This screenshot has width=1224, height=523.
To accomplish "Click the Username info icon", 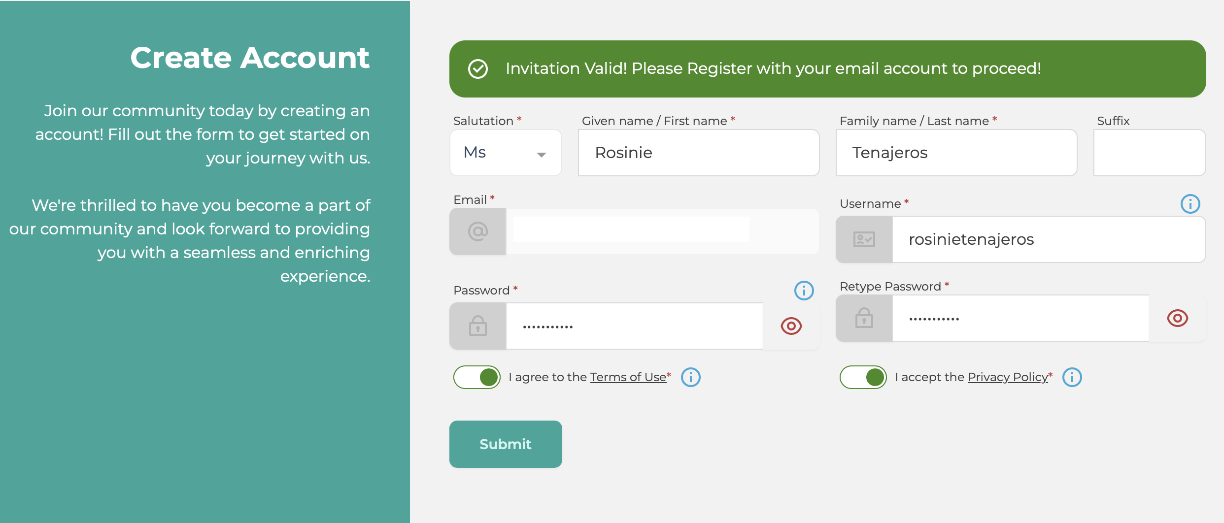I will click(x=1190, y=203).
